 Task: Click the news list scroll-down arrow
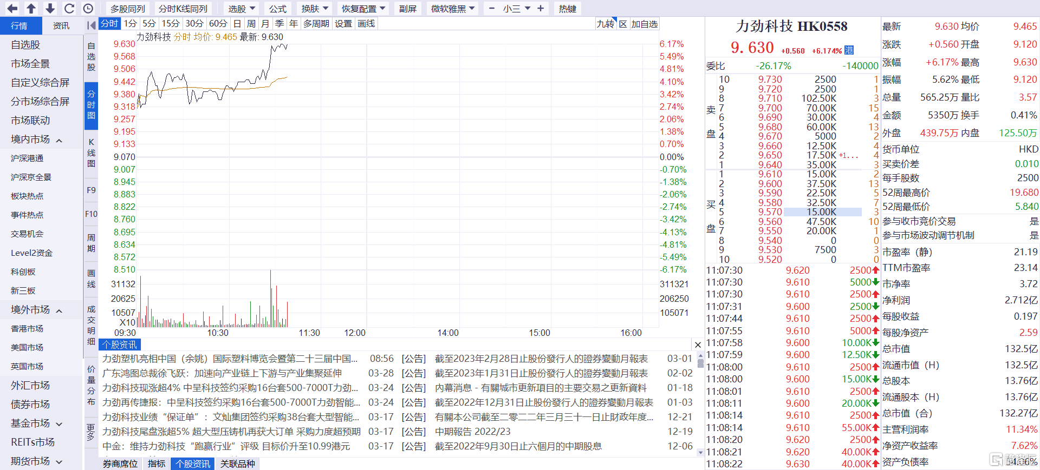700,452
